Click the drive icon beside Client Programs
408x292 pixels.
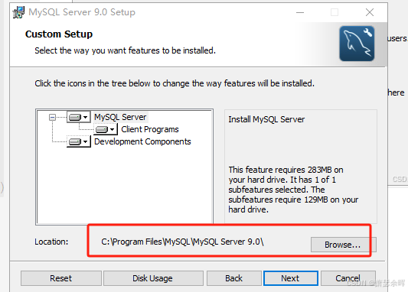(x=102, y=129)
